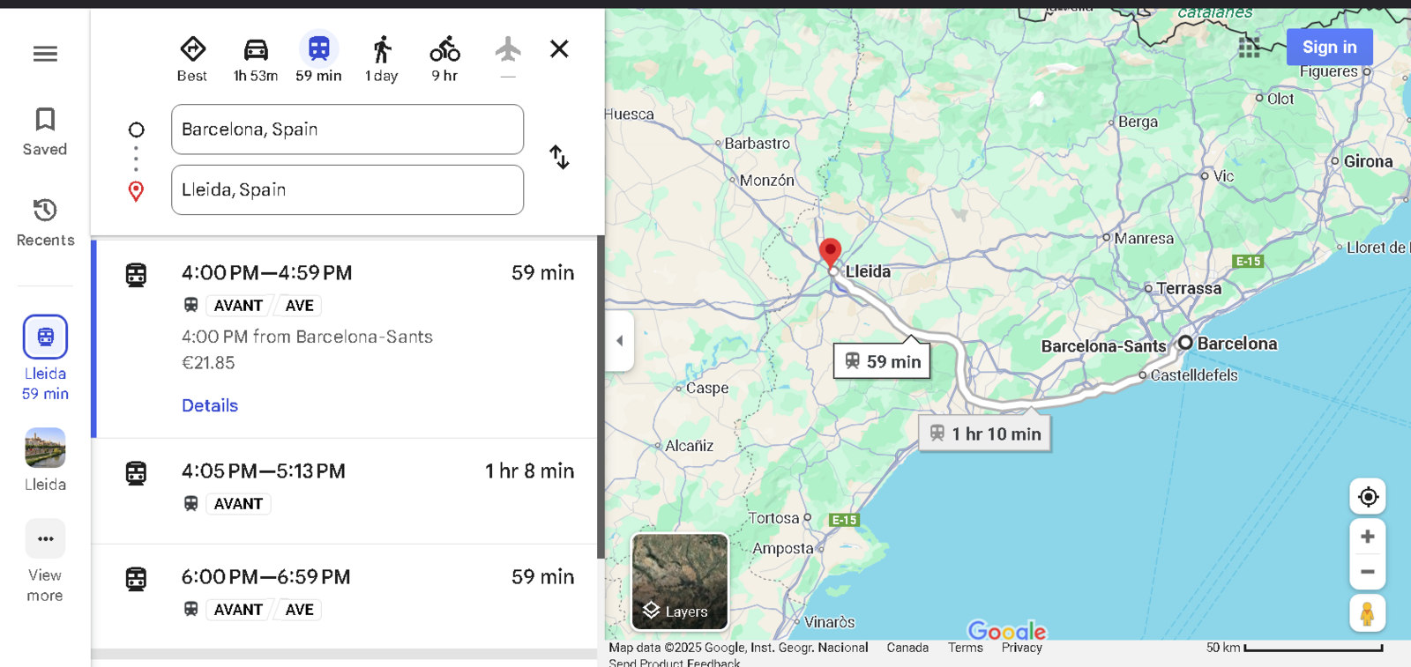1411x667 pixels.
Task: Open Google apps grid
Action: (1249, 48)
